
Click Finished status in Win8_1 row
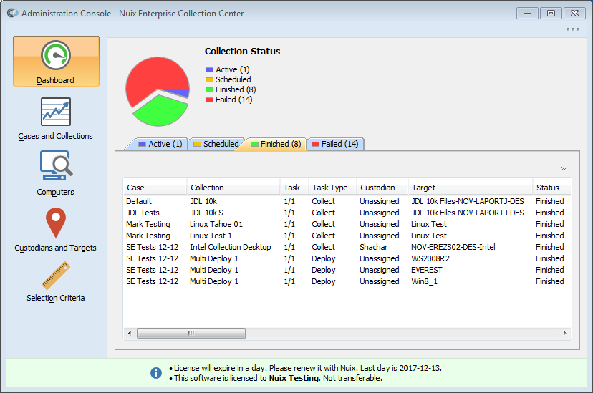tap(549, 281)
